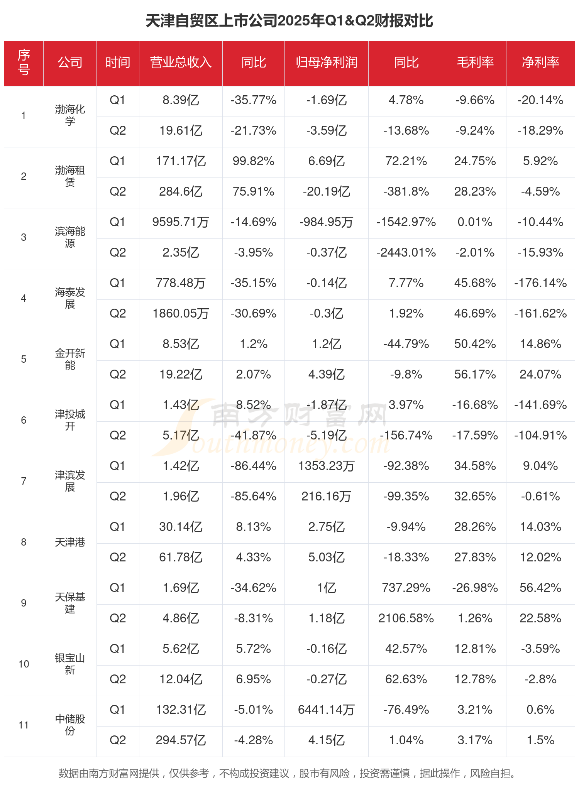Select the net profit value -20.19亿

(327, 192)
